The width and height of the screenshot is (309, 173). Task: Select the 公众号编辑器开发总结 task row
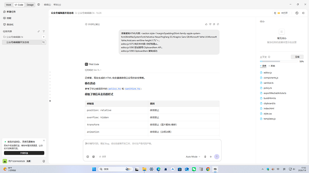[24, 42]
